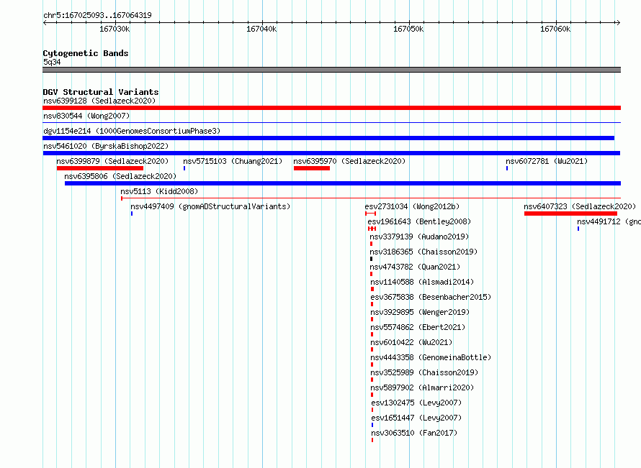The width and height of the screenshot is (641, 468).
Task: Click the 167050k ruler label
Action: 408,29
